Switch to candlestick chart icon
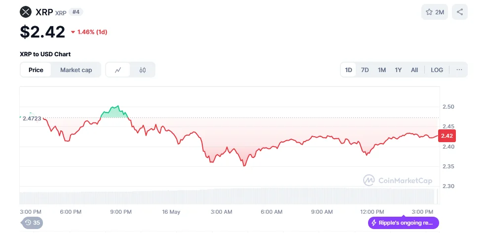 pos(143,70)
